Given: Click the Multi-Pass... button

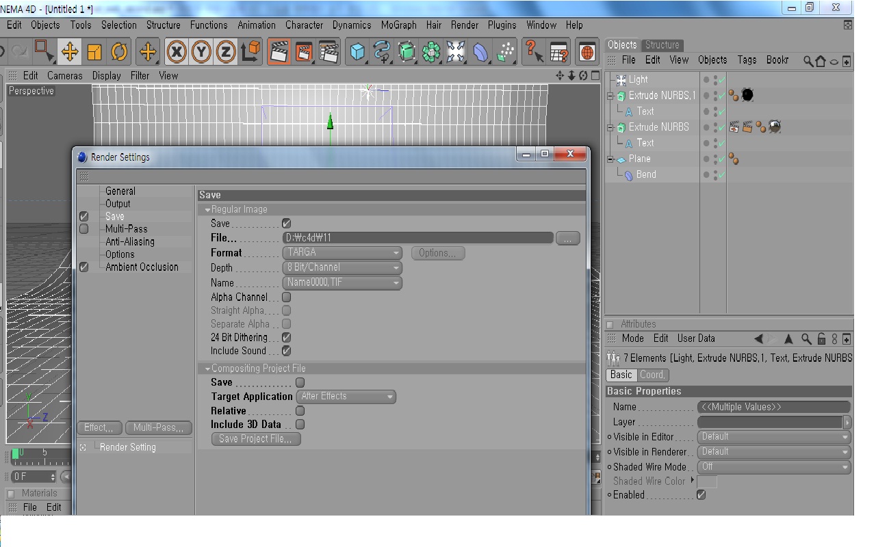Looking at the screenshot, I should click(159, 428).
